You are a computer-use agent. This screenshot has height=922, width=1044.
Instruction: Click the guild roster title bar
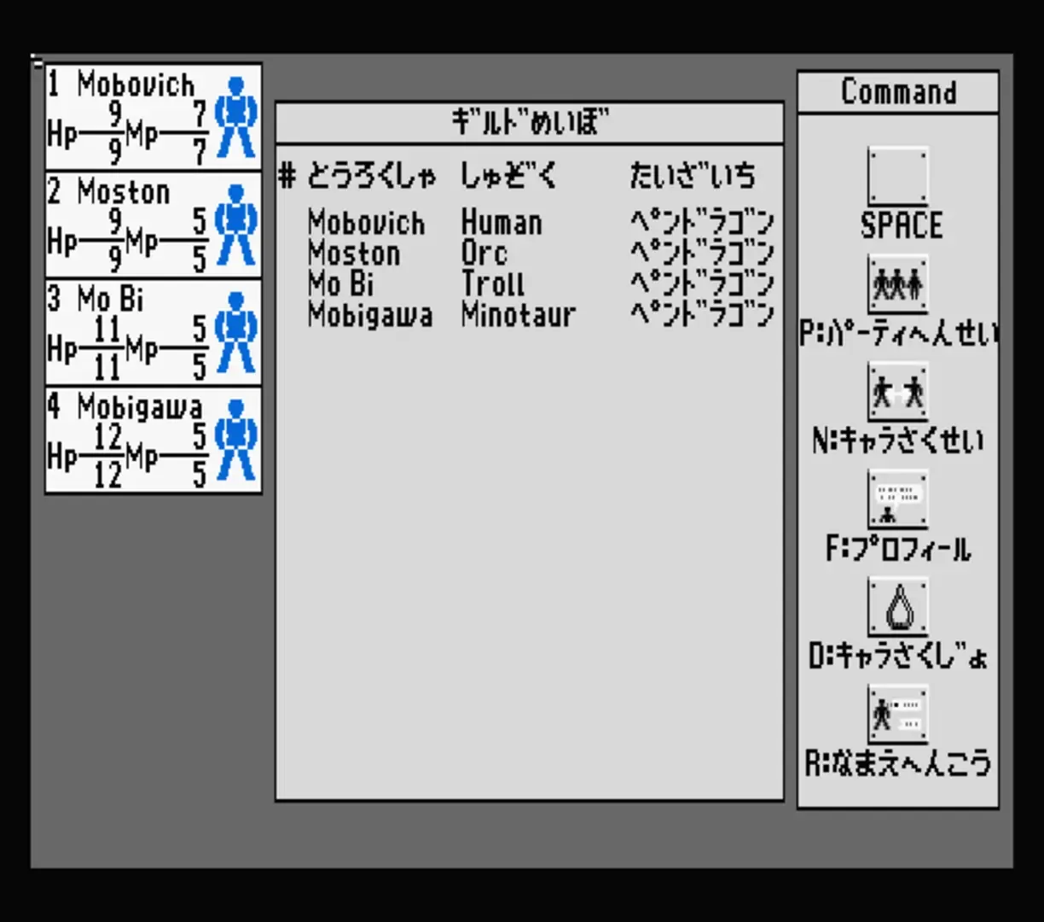click(529, 123)
